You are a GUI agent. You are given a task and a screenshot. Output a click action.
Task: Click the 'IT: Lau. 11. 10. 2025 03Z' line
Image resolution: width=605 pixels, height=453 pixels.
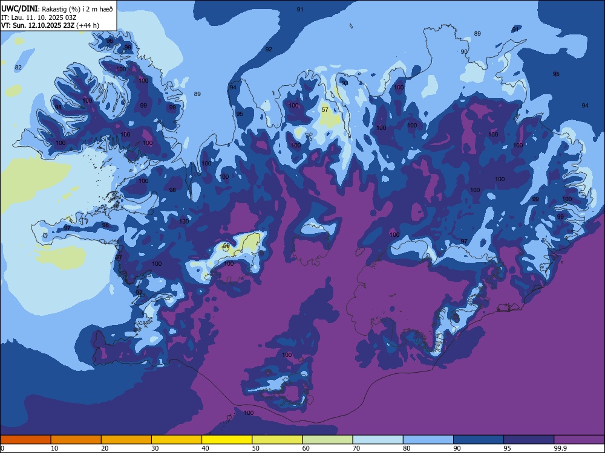point(39,18)
